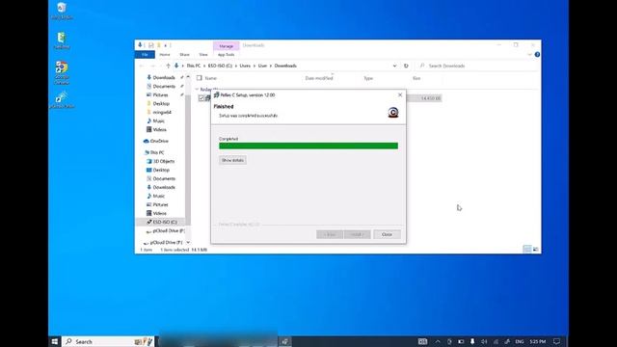This screenshot has height=347, width=617.
Task: Switch Explorer to the large icons view icon
Action: point(536,249)
